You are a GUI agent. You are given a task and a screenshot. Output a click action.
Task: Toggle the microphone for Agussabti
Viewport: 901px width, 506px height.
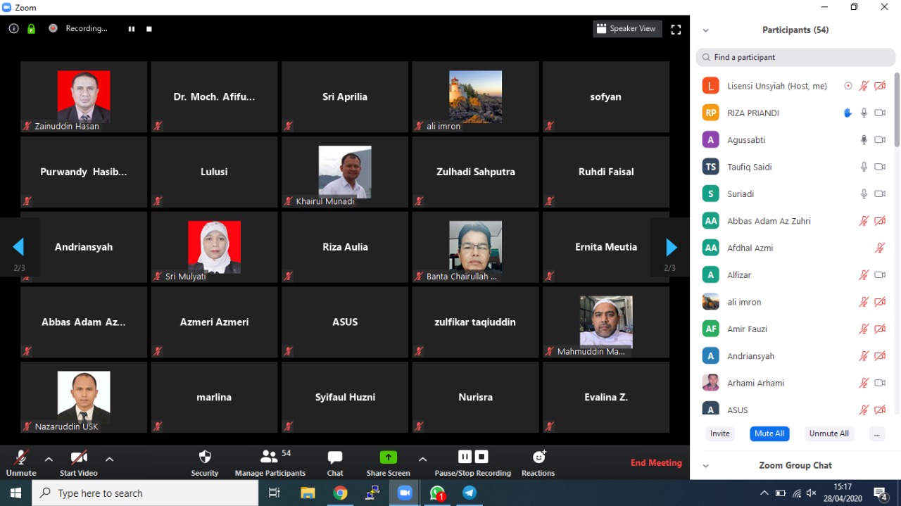(864, 140)
